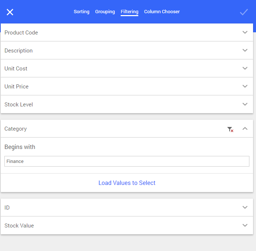Change the Begins with filter operator

[x=20, y=147]
